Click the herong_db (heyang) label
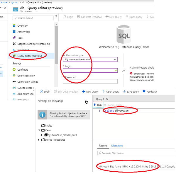Image resolution: width=176 pixels, height=174 pixels. coord(50,101)
